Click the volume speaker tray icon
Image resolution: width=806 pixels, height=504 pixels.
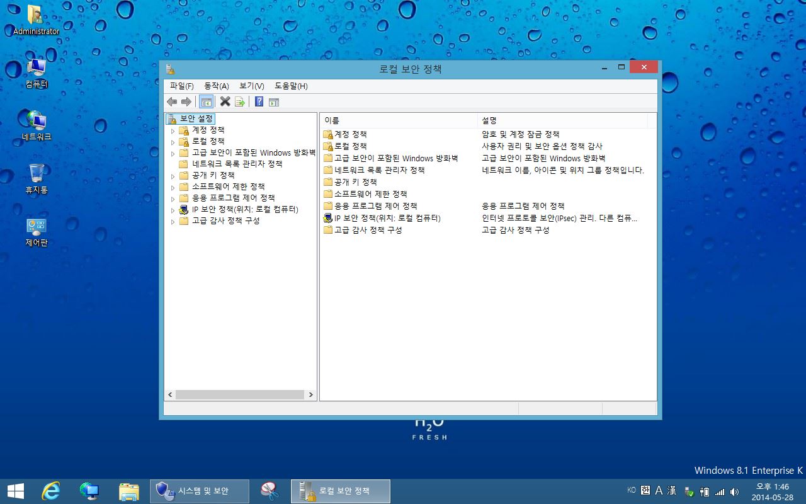pyautogui.click(x=734, y=491)
